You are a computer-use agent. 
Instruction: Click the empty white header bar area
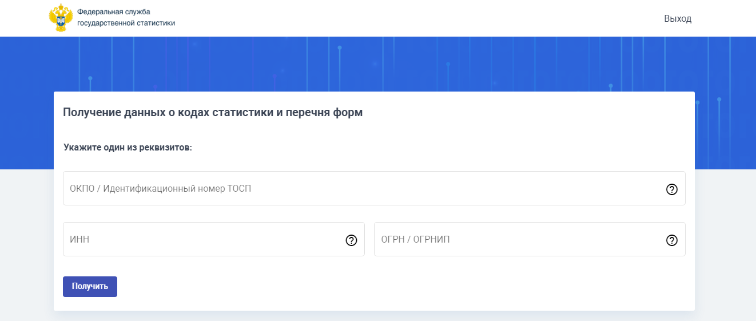[x=400, y=18]
